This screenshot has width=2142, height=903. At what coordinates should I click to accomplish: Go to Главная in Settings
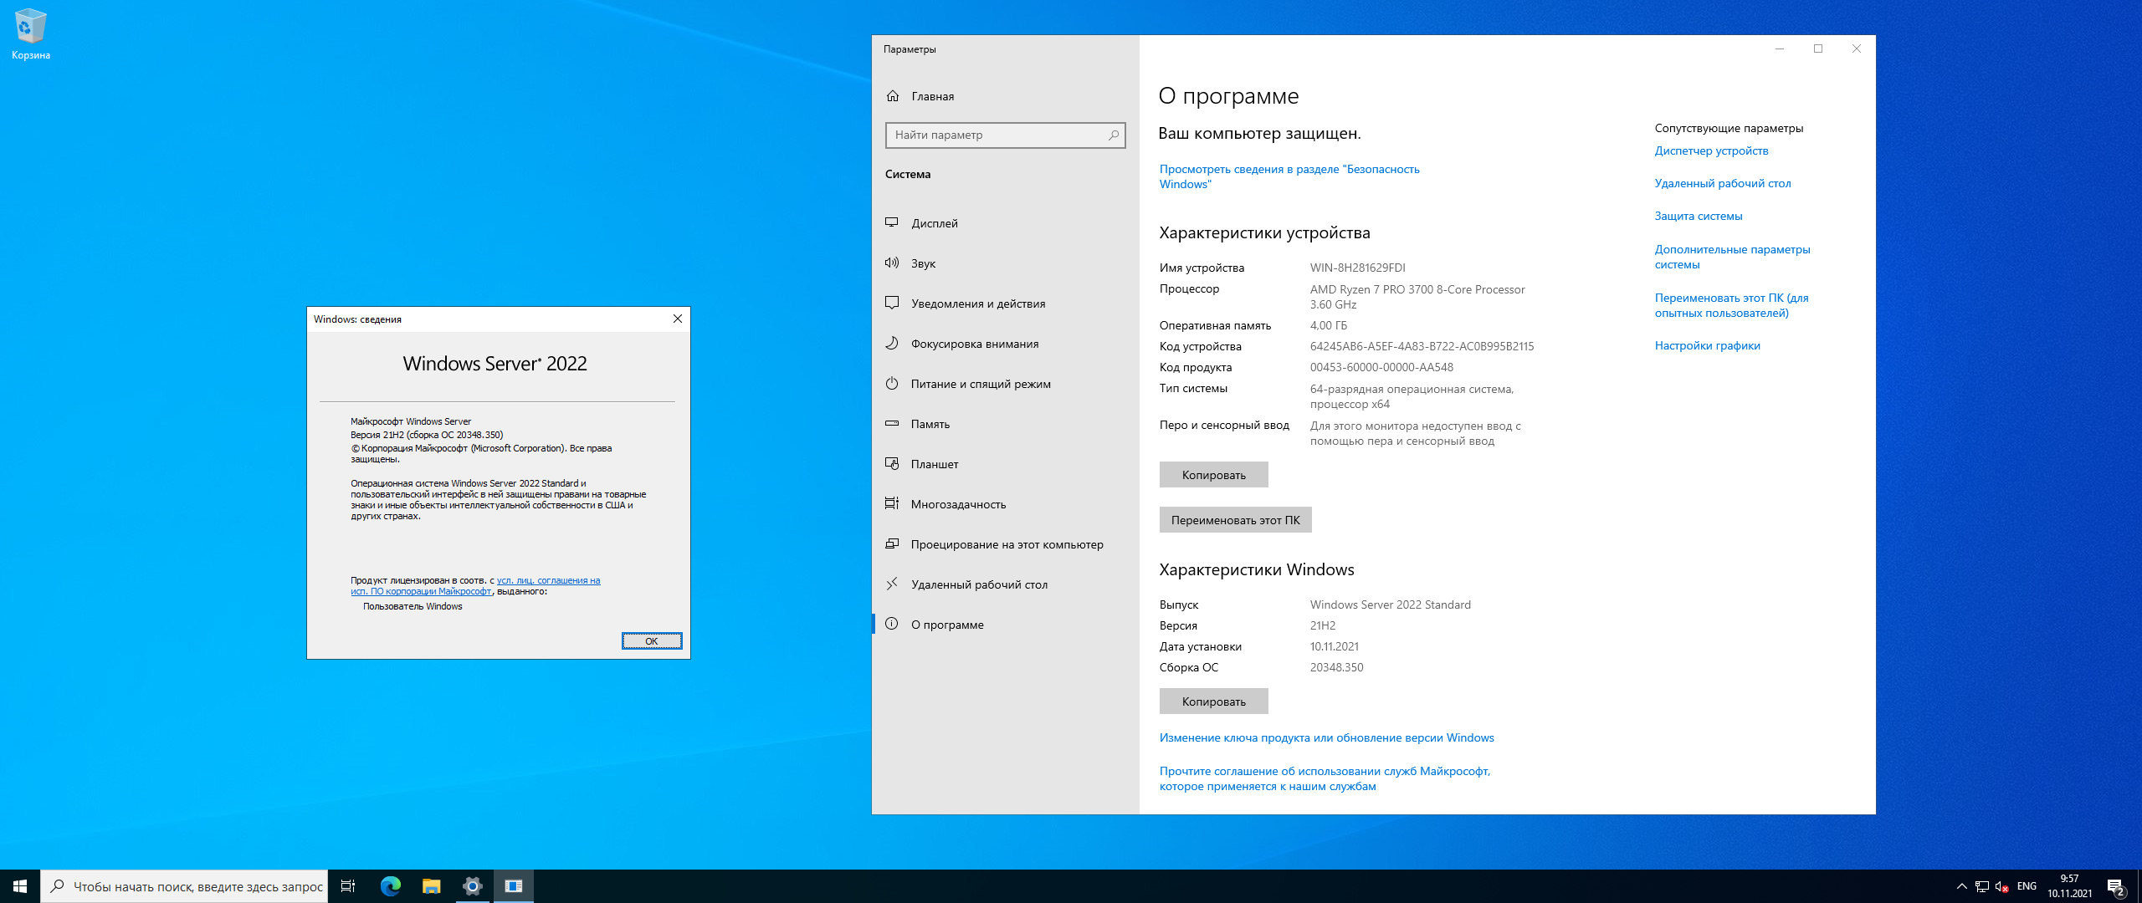point(1005,96)
